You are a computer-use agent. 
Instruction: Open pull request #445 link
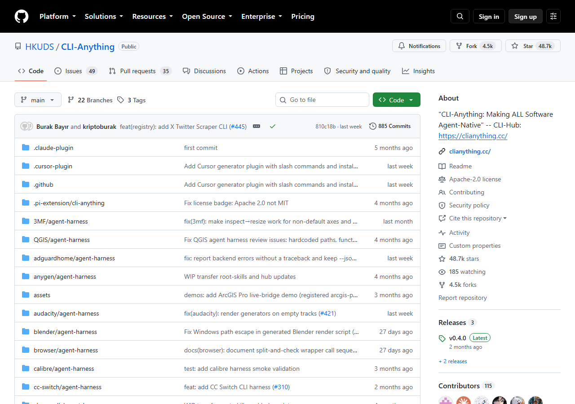coord(238,127)
